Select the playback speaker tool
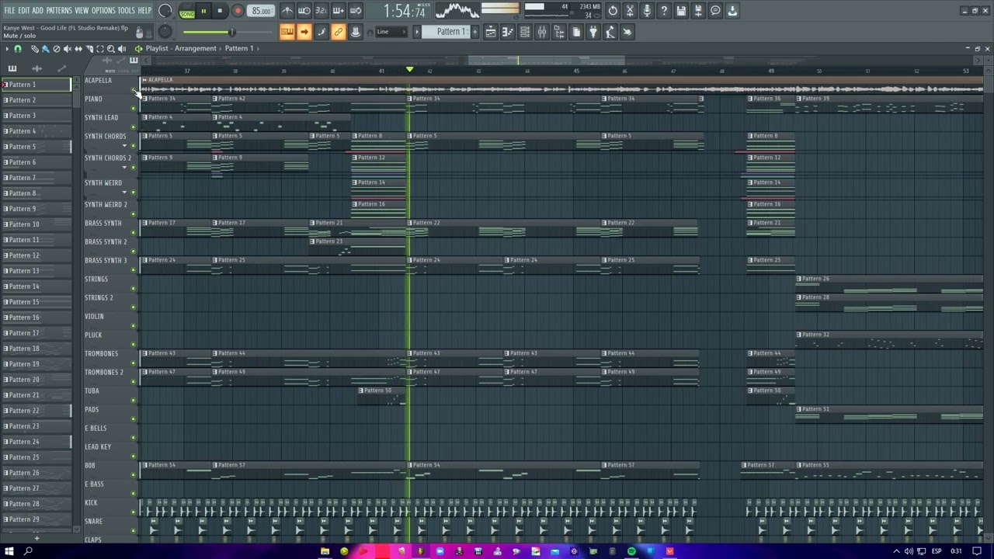This screenshot has width=994, height=559. [121, 48]
